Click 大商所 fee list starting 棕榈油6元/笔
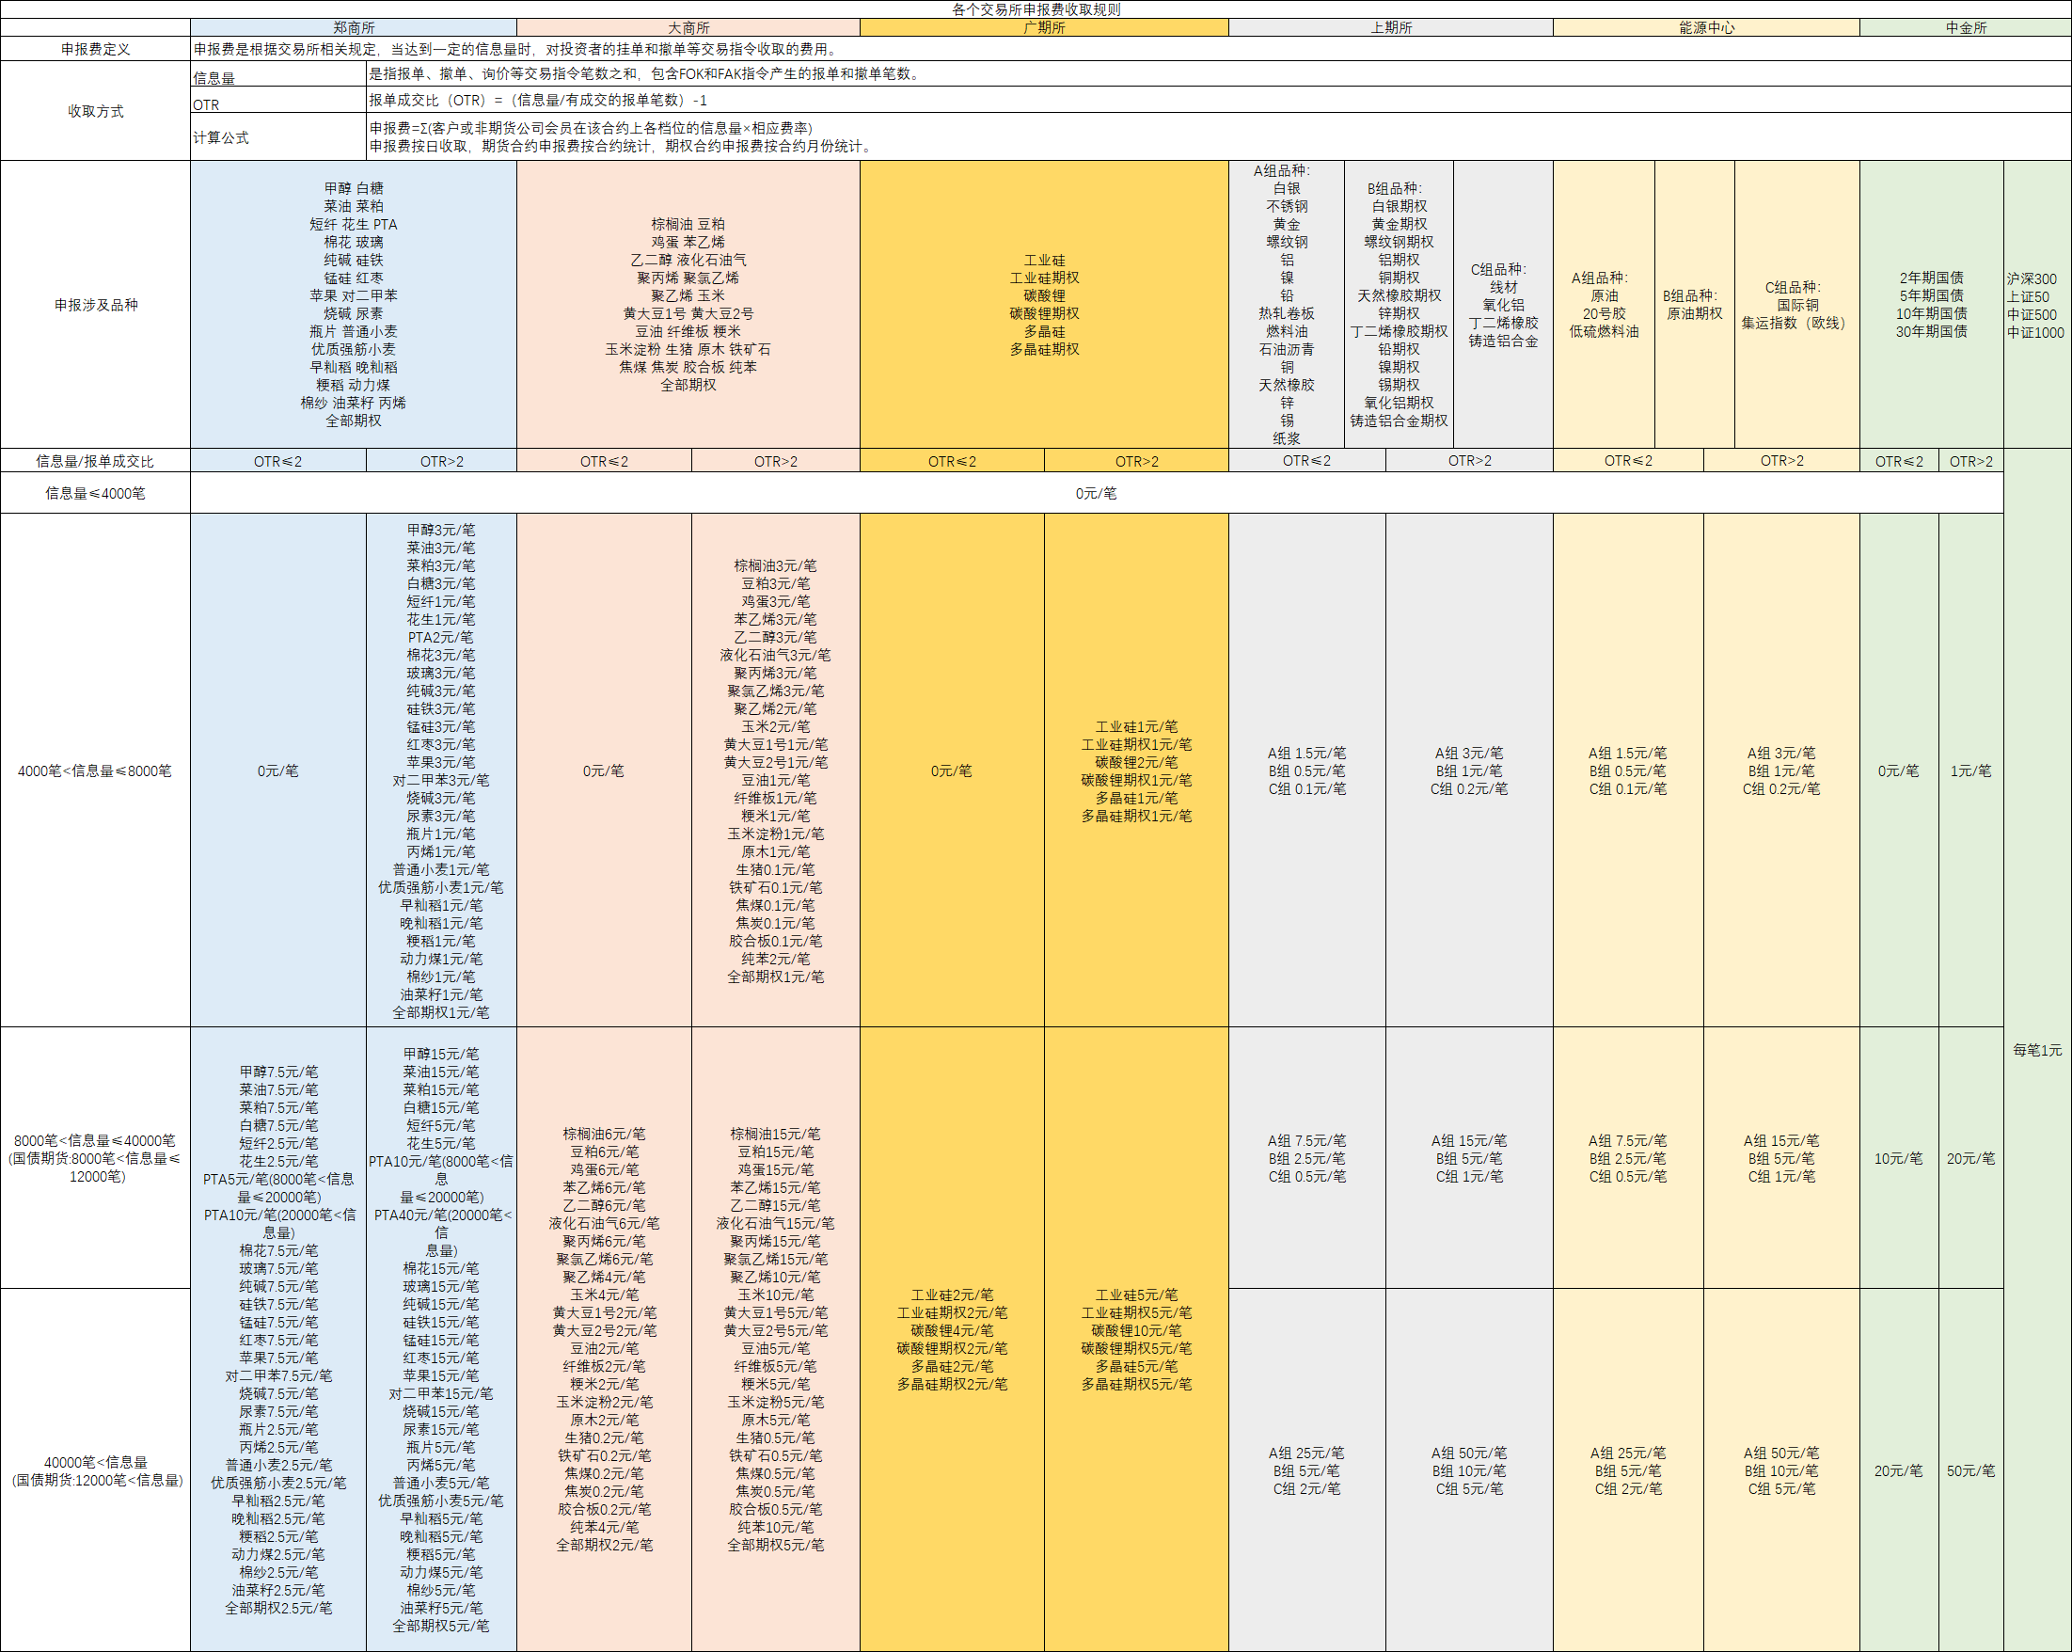2072x1652 pixels. 604,1340
